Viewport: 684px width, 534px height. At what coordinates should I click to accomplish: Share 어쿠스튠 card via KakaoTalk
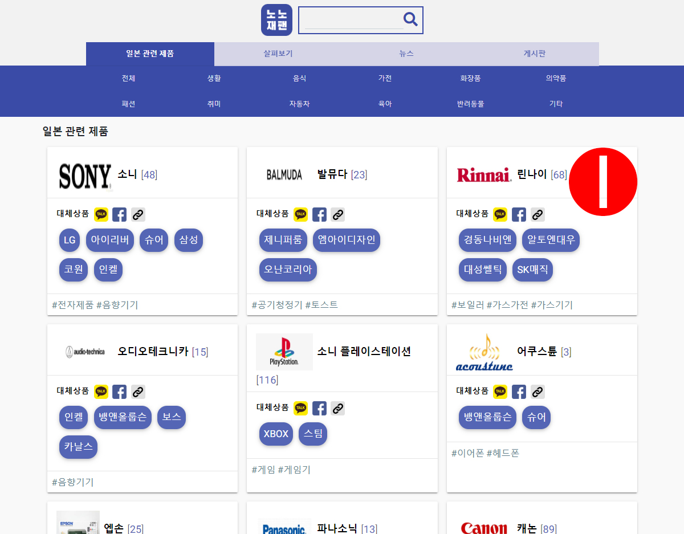tap(500, 392)
